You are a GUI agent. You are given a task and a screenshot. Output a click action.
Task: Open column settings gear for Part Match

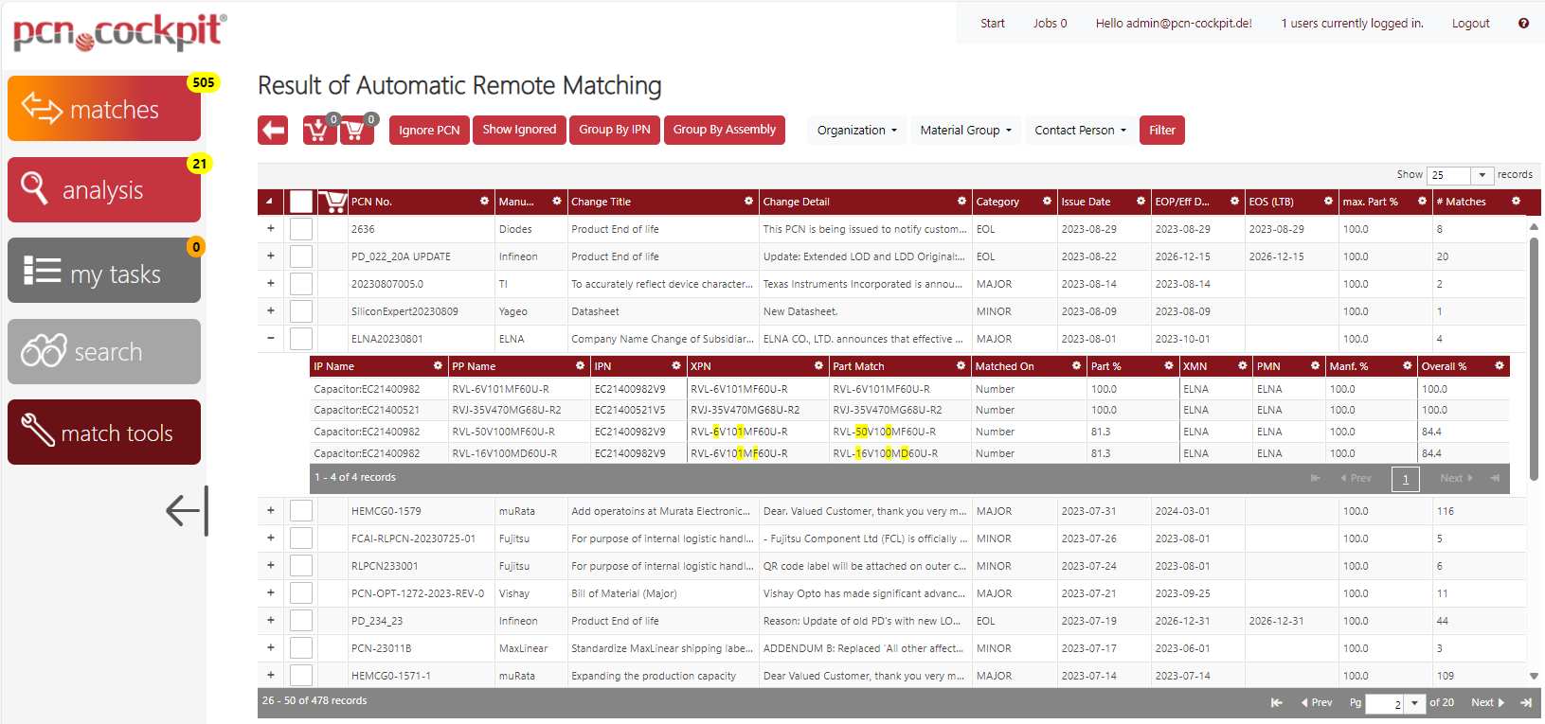click(x=961, y=365)
